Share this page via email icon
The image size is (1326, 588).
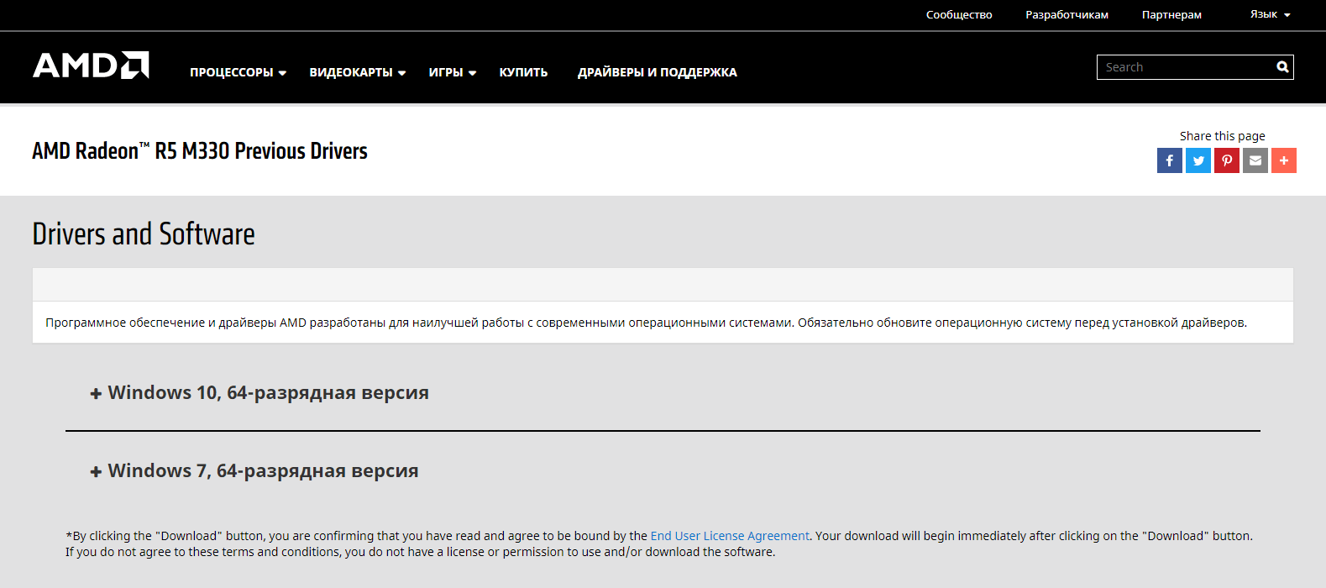pyautogui.click(x=1255, y=160)
